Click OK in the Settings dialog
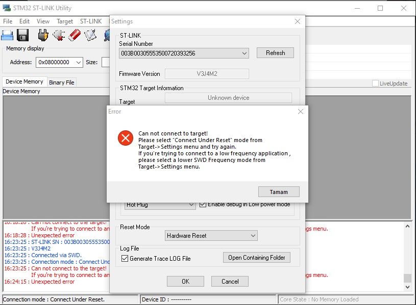The width and height of the screenshot is (416, 305). [x=185, y=282]
